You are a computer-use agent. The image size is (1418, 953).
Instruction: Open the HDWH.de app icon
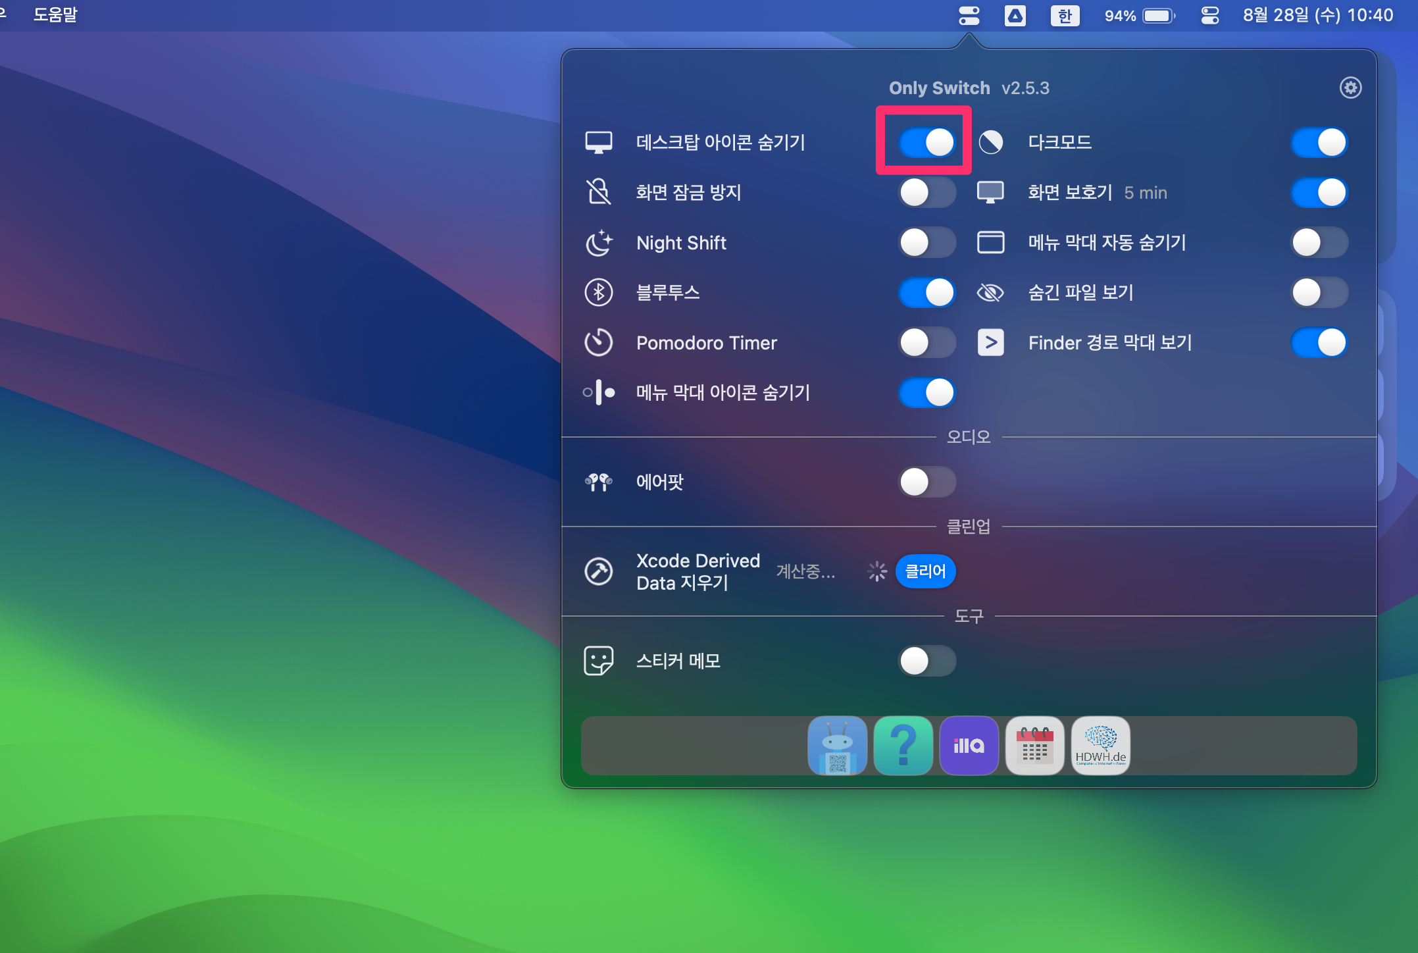tap(1100, 746)
